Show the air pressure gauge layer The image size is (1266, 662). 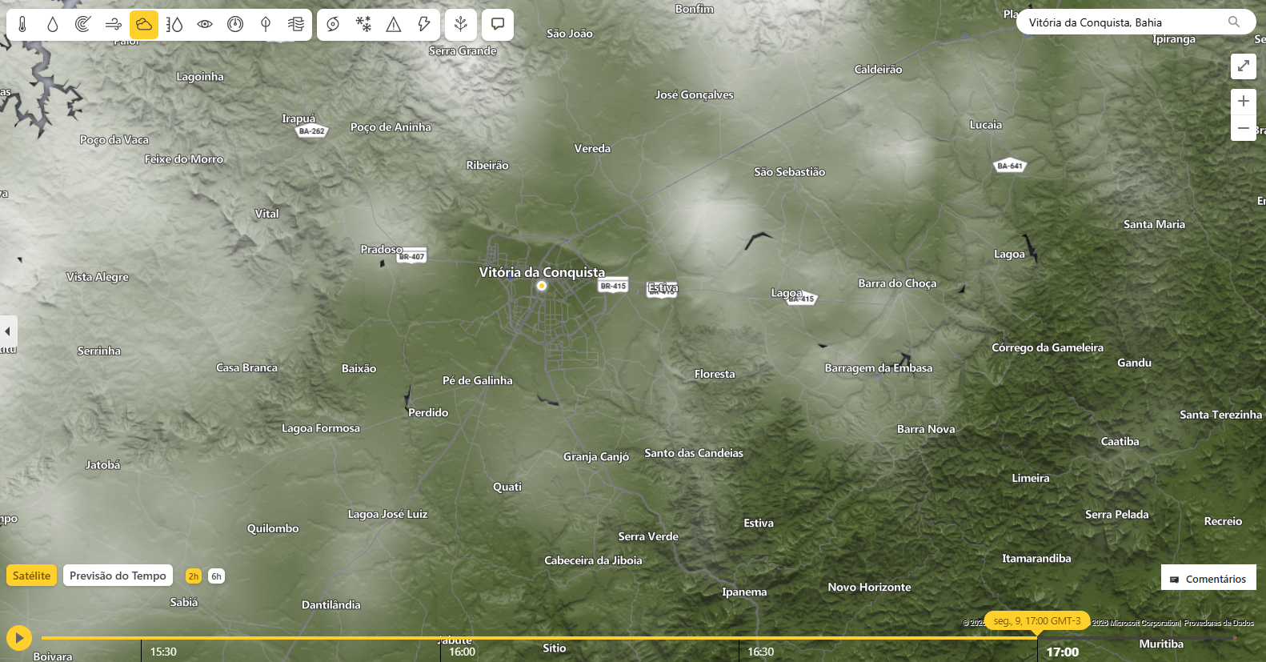[235, 25]
